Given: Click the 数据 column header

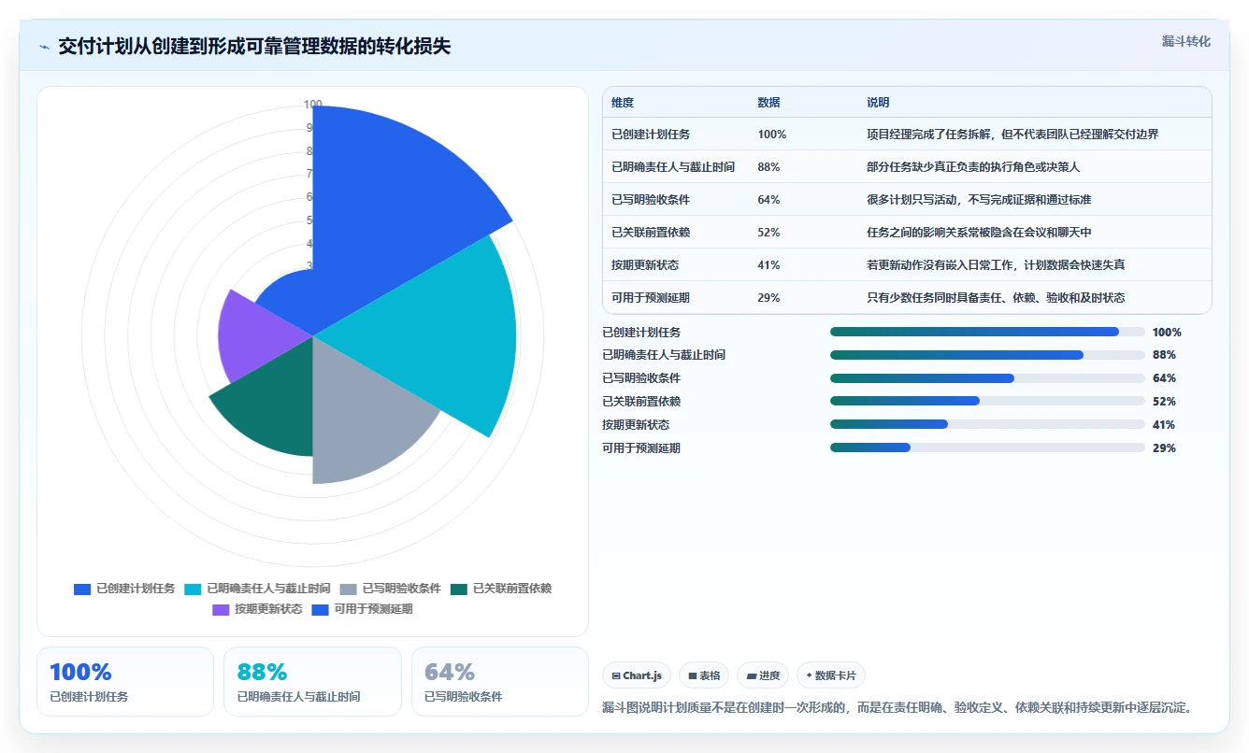Looking at the screenshot, I should pos(768,103).
